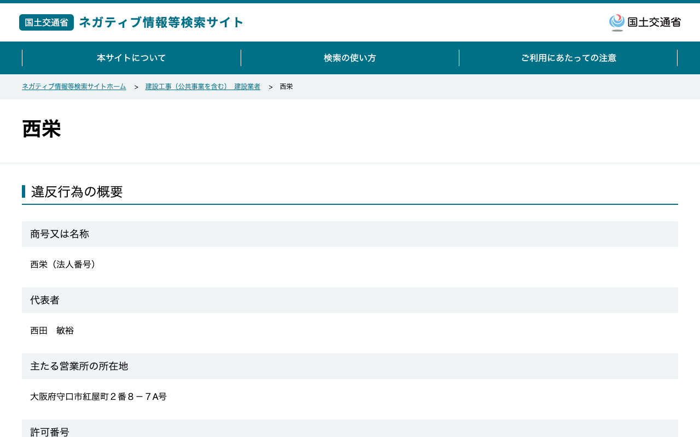Click the large 西栄 page heading
Image resolution: width=700 pixels, height=437 pixels.
[x=42, y=129]
